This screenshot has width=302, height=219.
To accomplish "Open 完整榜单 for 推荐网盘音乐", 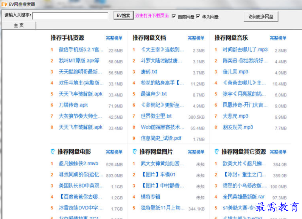I will tap(278, 38).
